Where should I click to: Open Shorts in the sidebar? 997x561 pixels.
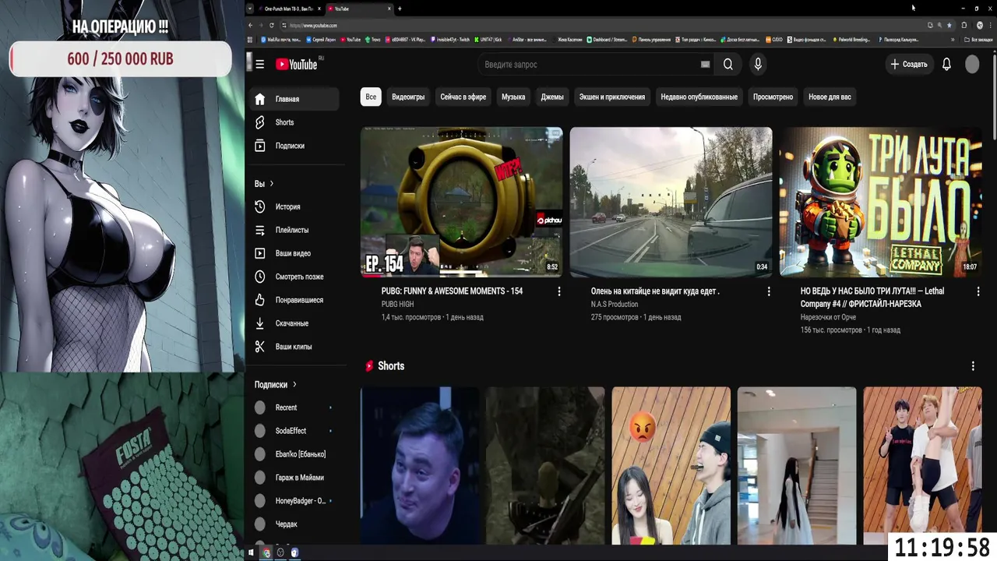tap(294, 122)
